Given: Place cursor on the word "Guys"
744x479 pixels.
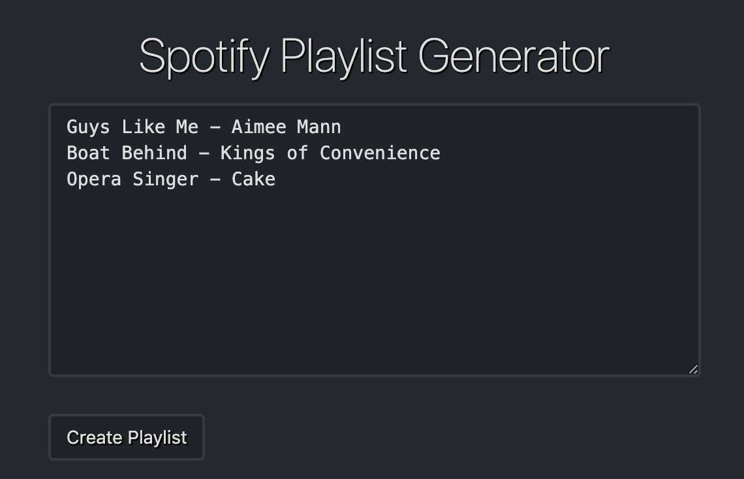Looking at the screenshot, I should pyautogui.click(x=88, y=127).
